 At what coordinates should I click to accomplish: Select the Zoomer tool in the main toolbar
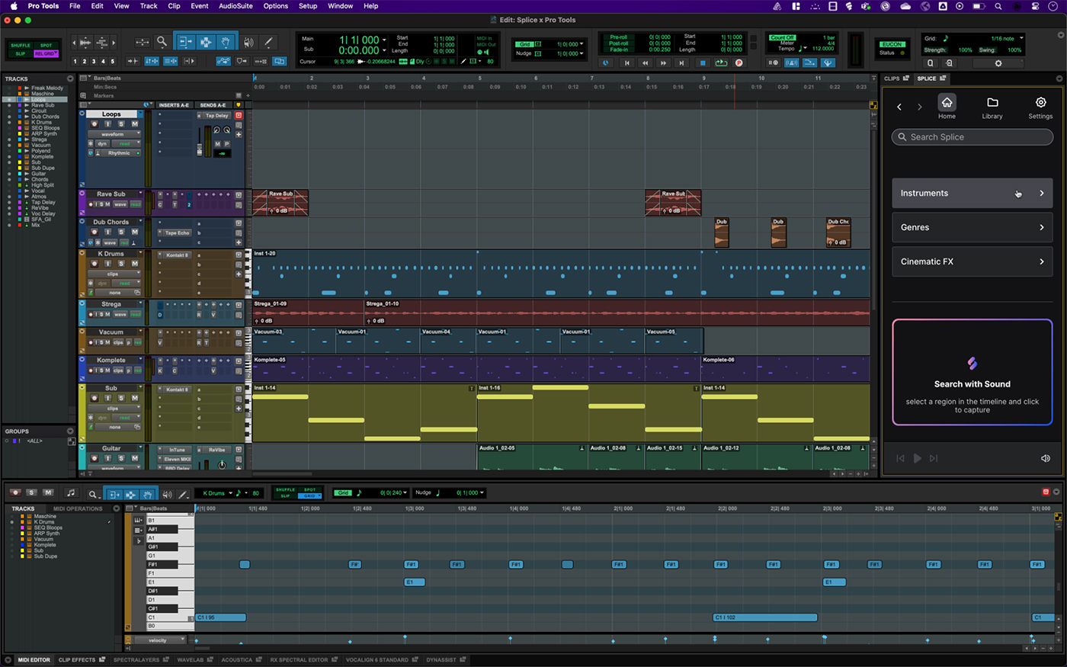point(162,43)
